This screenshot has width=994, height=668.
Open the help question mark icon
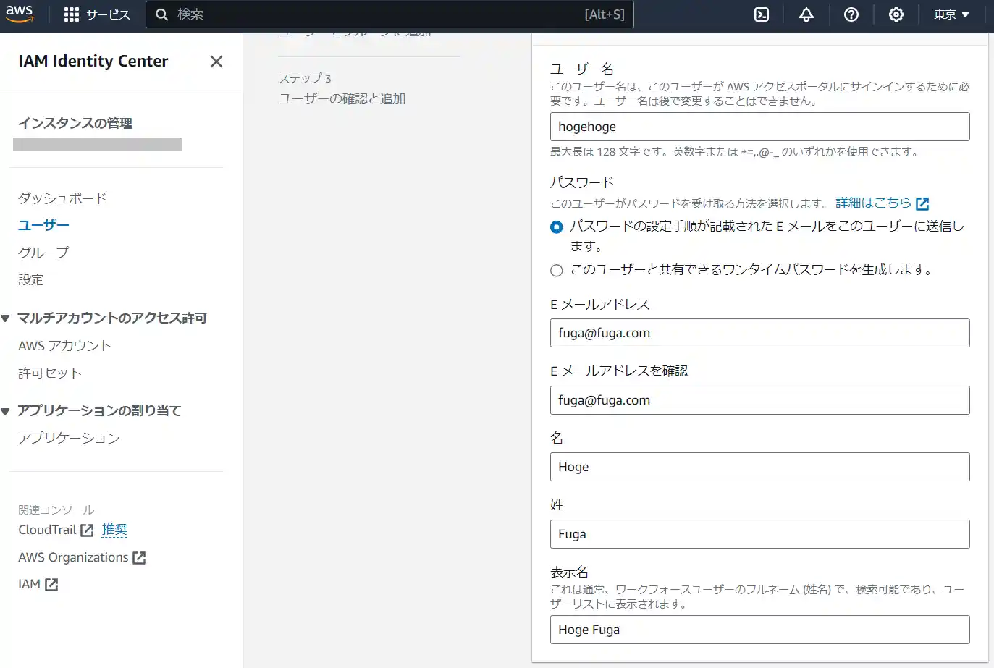[851, 14]
